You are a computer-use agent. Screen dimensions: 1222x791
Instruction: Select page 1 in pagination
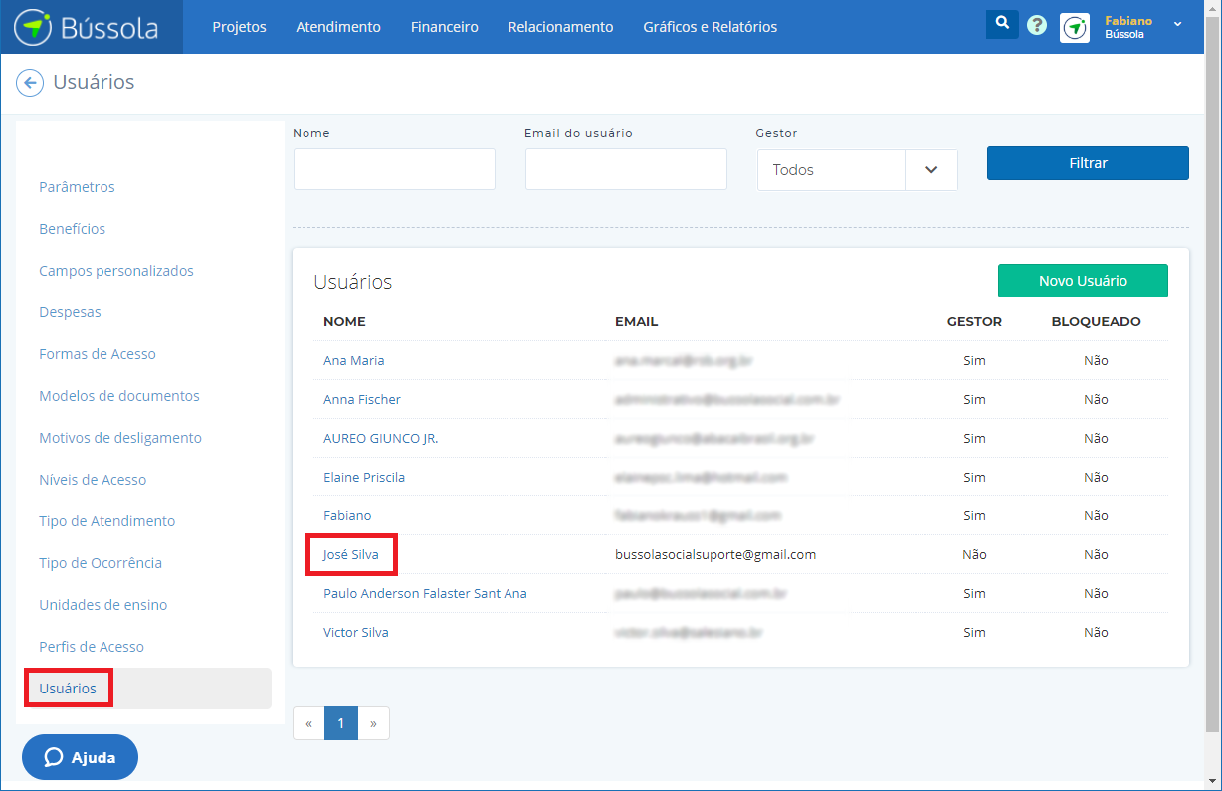(340, 724)
